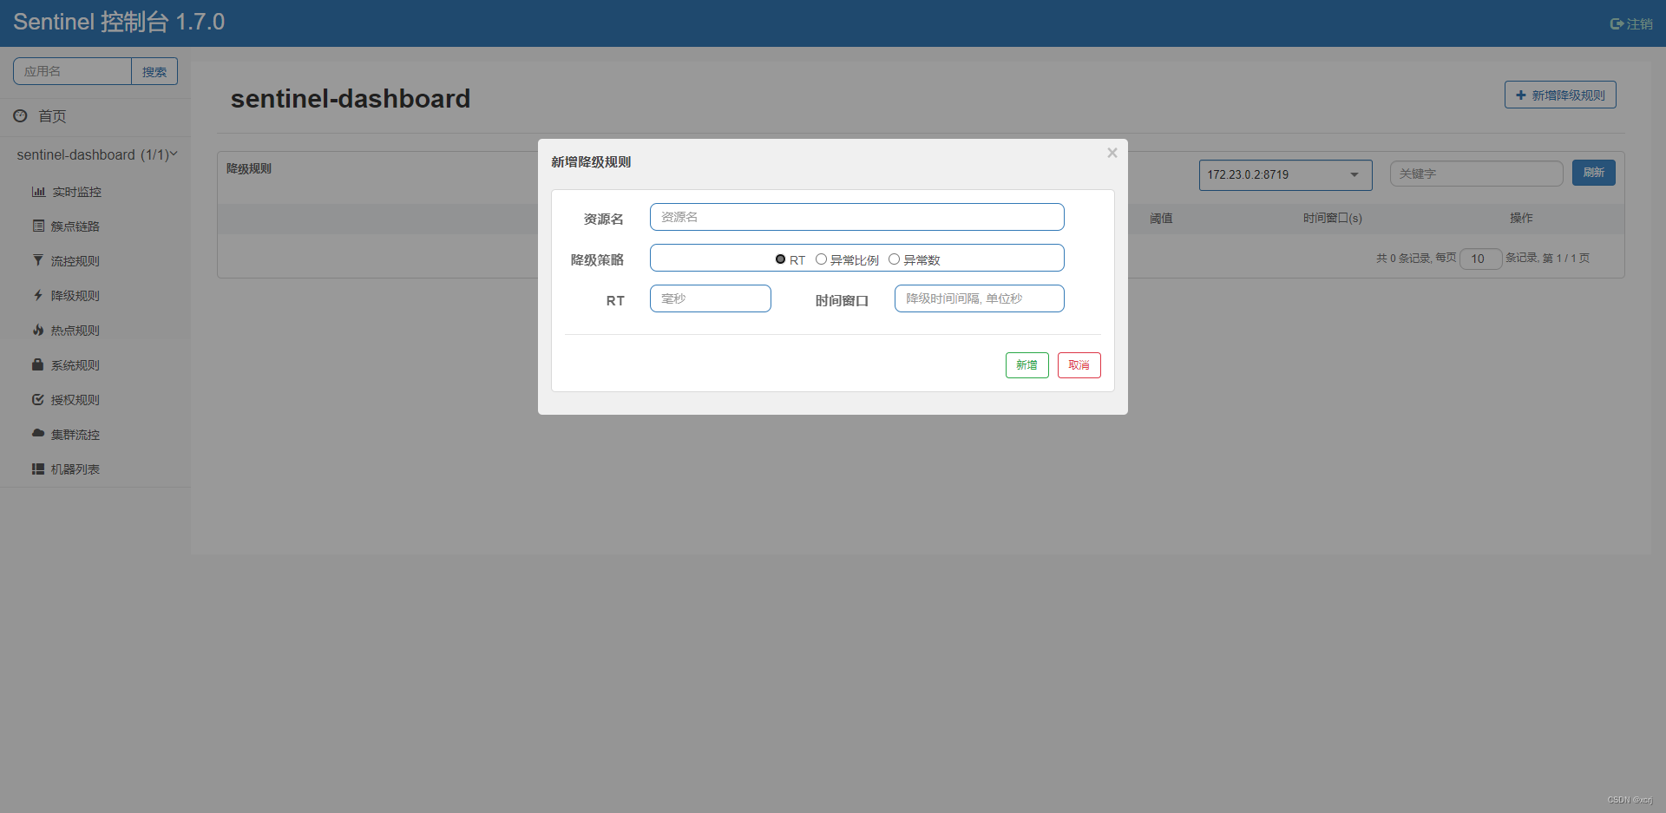1666x813 pixels.
Task: Click the grid list icon for 机器列表
Action: pyautogui.click(x=38, y=469)
